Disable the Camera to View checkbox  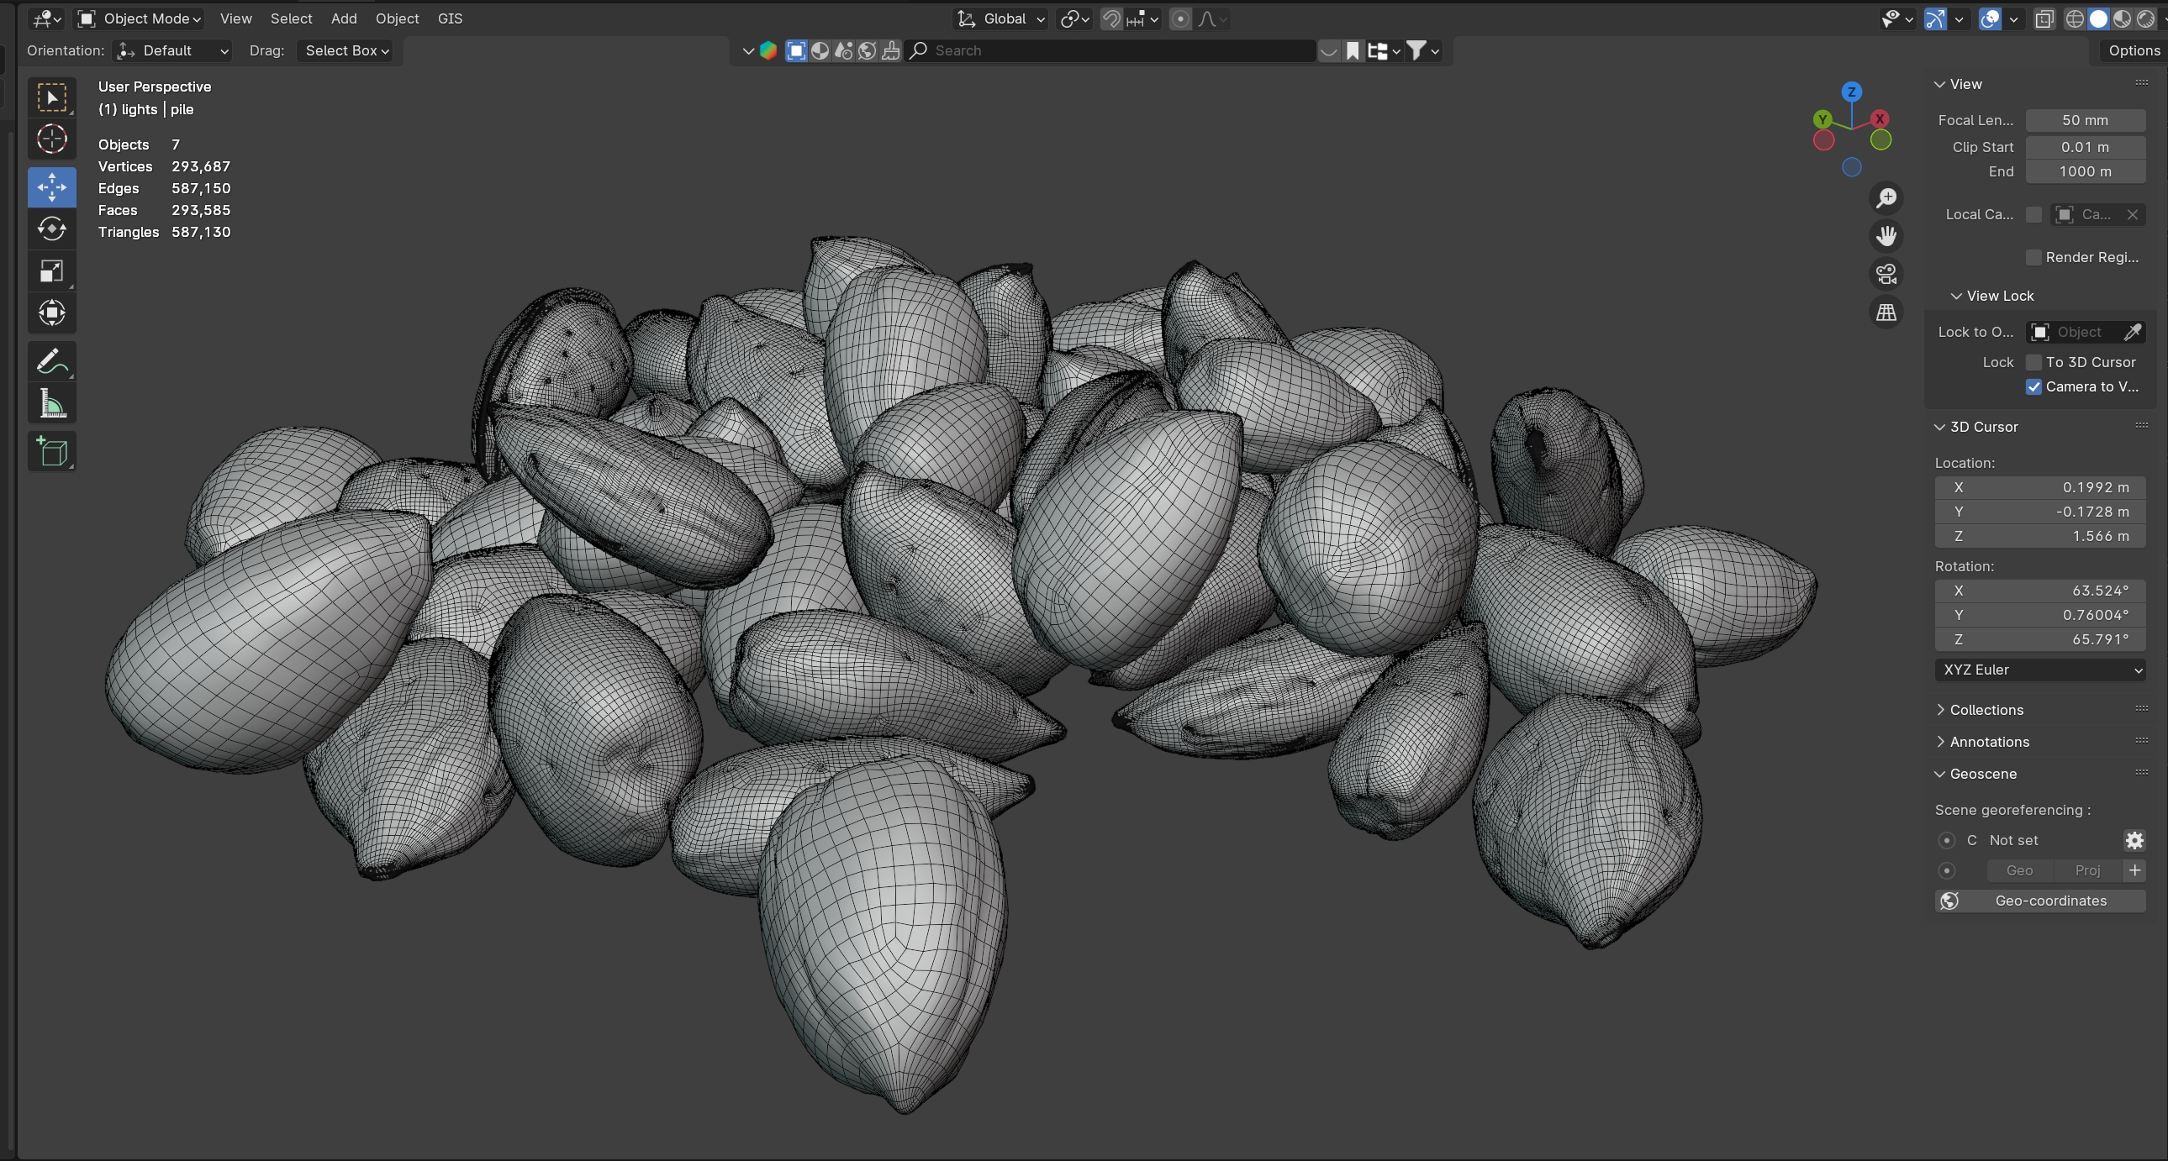[x=2034, y=387]
